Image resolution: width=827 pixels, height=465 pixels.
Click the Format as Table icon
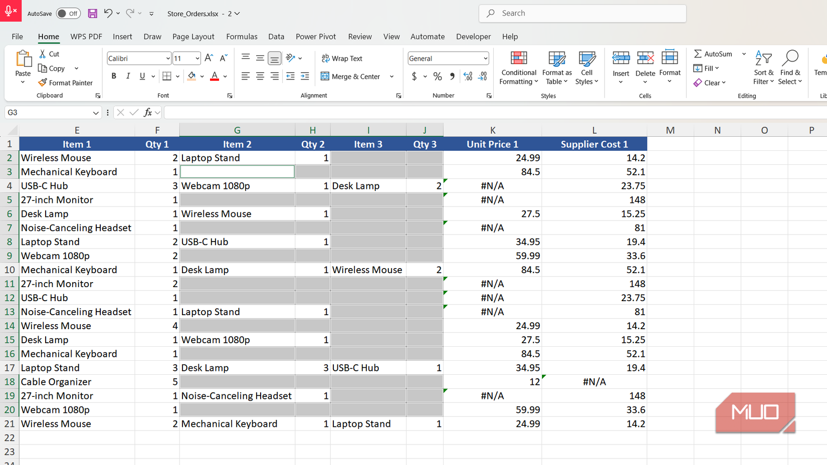[556, 59]
